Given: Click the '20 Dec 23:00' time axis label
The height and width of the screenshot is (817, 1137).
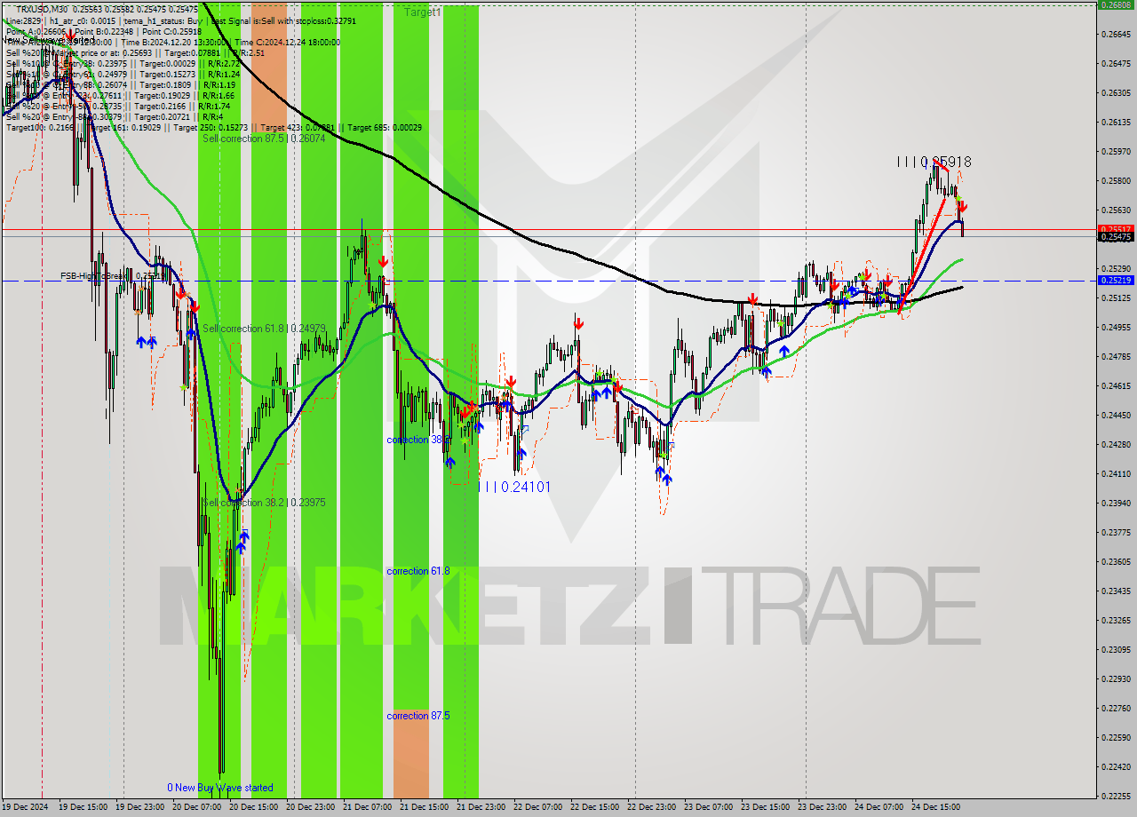Looking at the screenshot, I should click(310, 807).
